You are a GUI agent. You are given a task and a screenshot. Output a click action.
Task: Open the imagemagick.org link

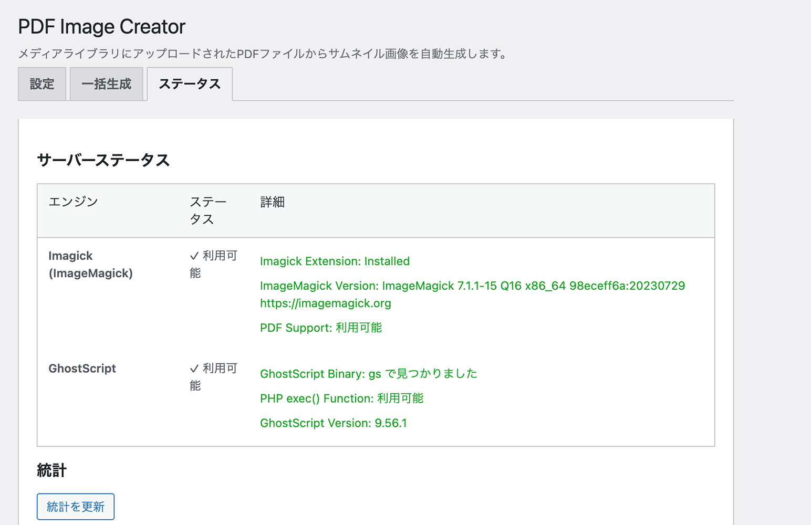click(x=325, y=303)
